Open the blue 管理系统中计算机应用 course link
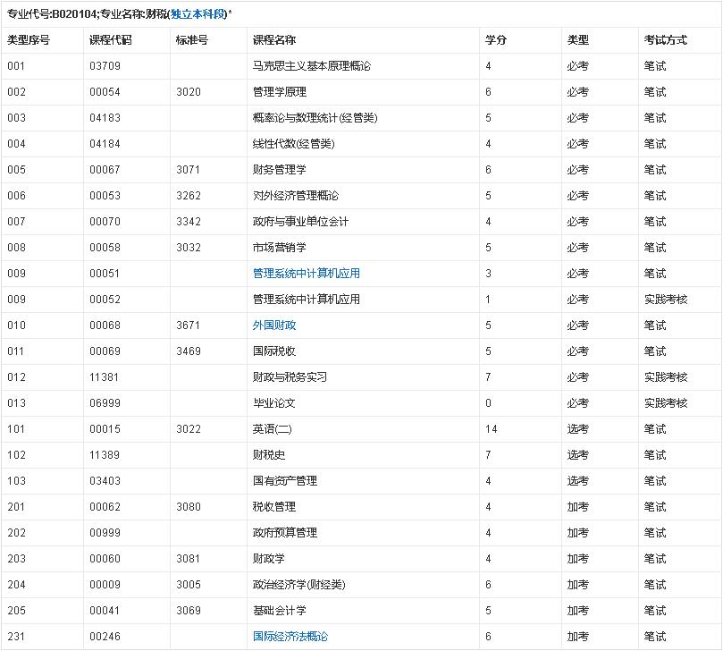Viewport: 723px width, 651px height. (x=307, y=274)
